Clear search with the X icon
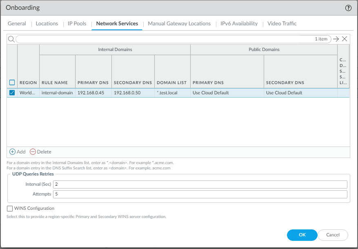358x249 pixels. 345,39
